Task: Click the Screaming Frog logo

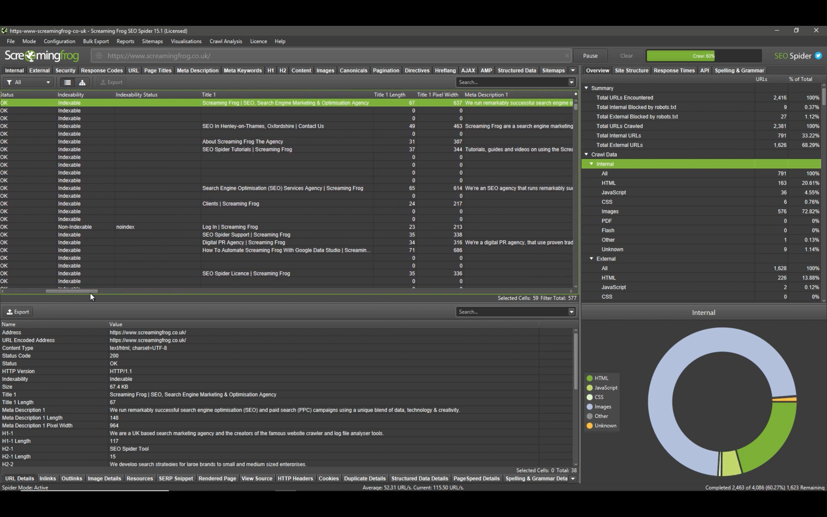Action: tap(42, 56)
